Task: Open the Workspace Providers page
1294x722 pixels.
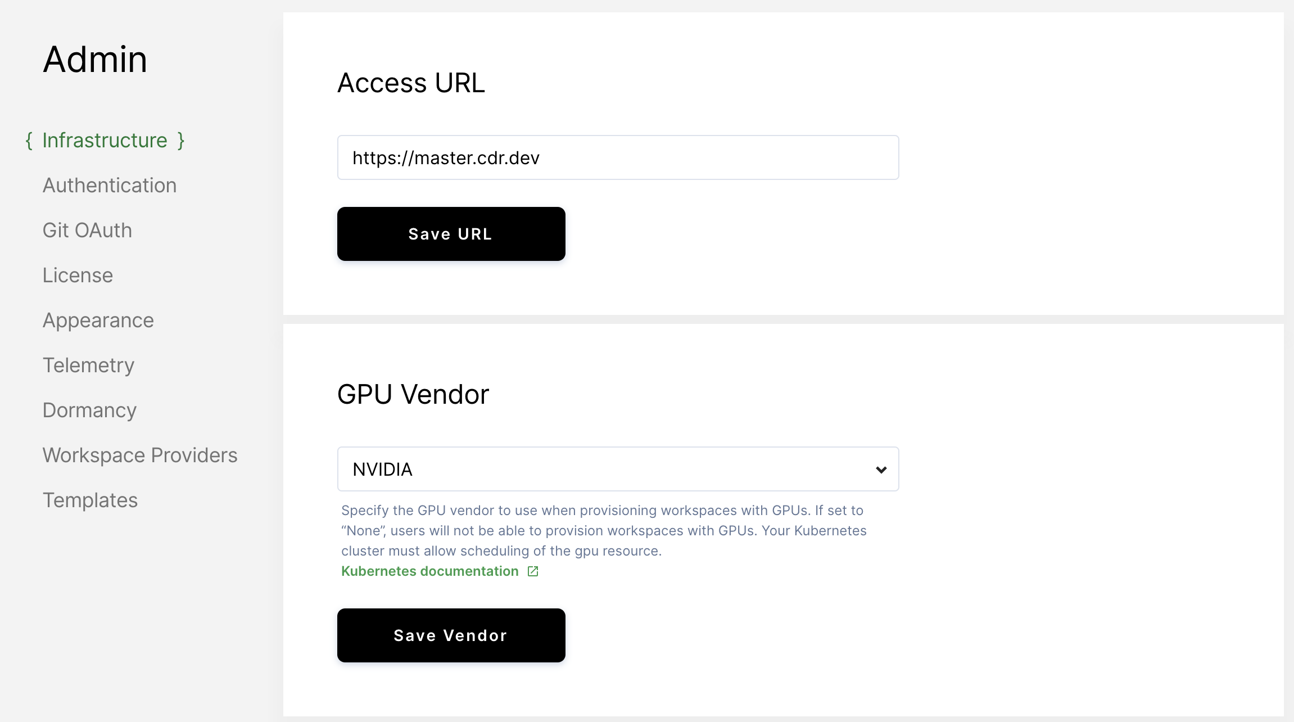Action: point(140,455)
